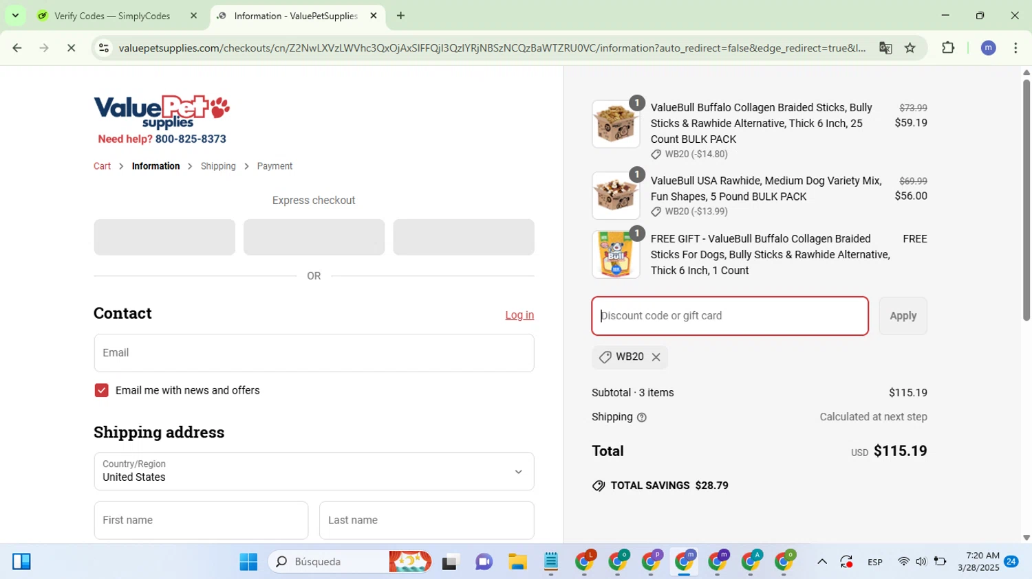Open the volume control in tray
1032x579 pixels.
(921, 562)
